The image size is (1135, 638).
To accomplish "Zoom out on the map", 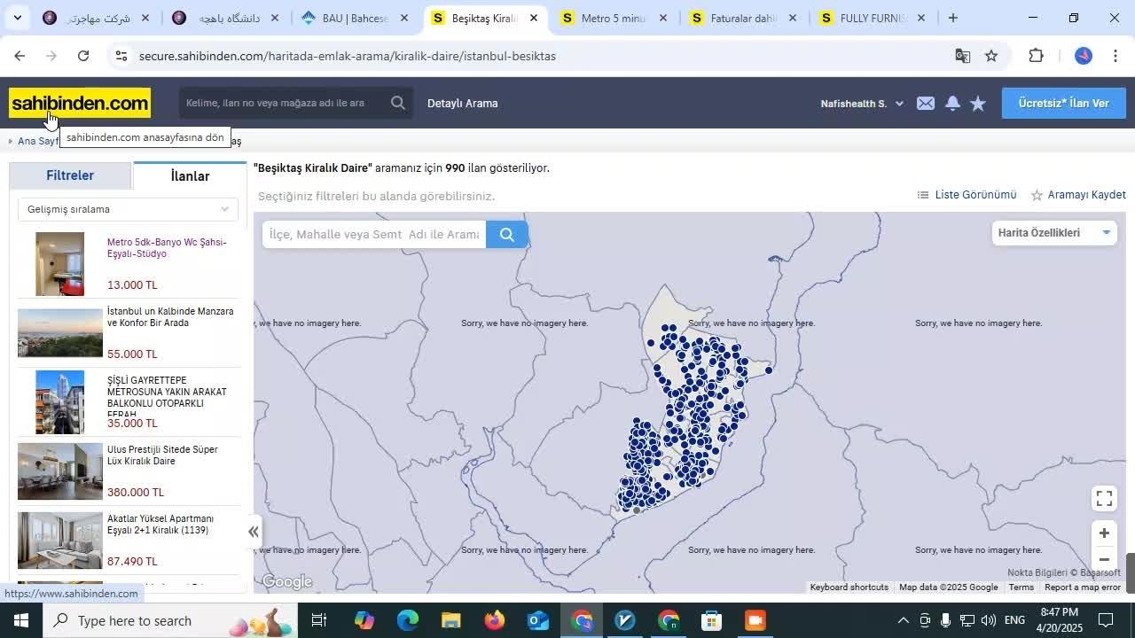I will [x=1104, y=560].
